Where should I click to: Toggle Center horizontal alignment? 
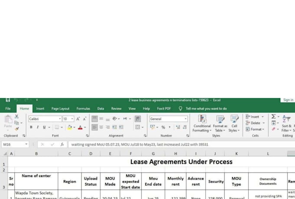[101, 127]
